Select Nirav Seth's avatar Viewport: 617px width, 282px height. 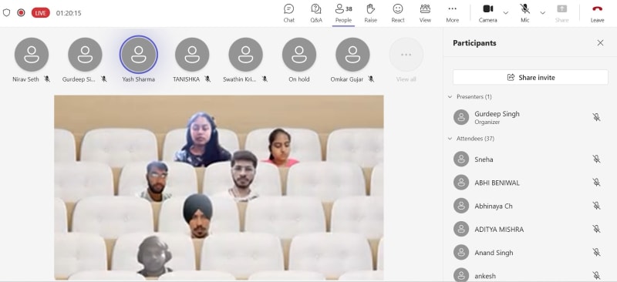[x=32, y=55]
